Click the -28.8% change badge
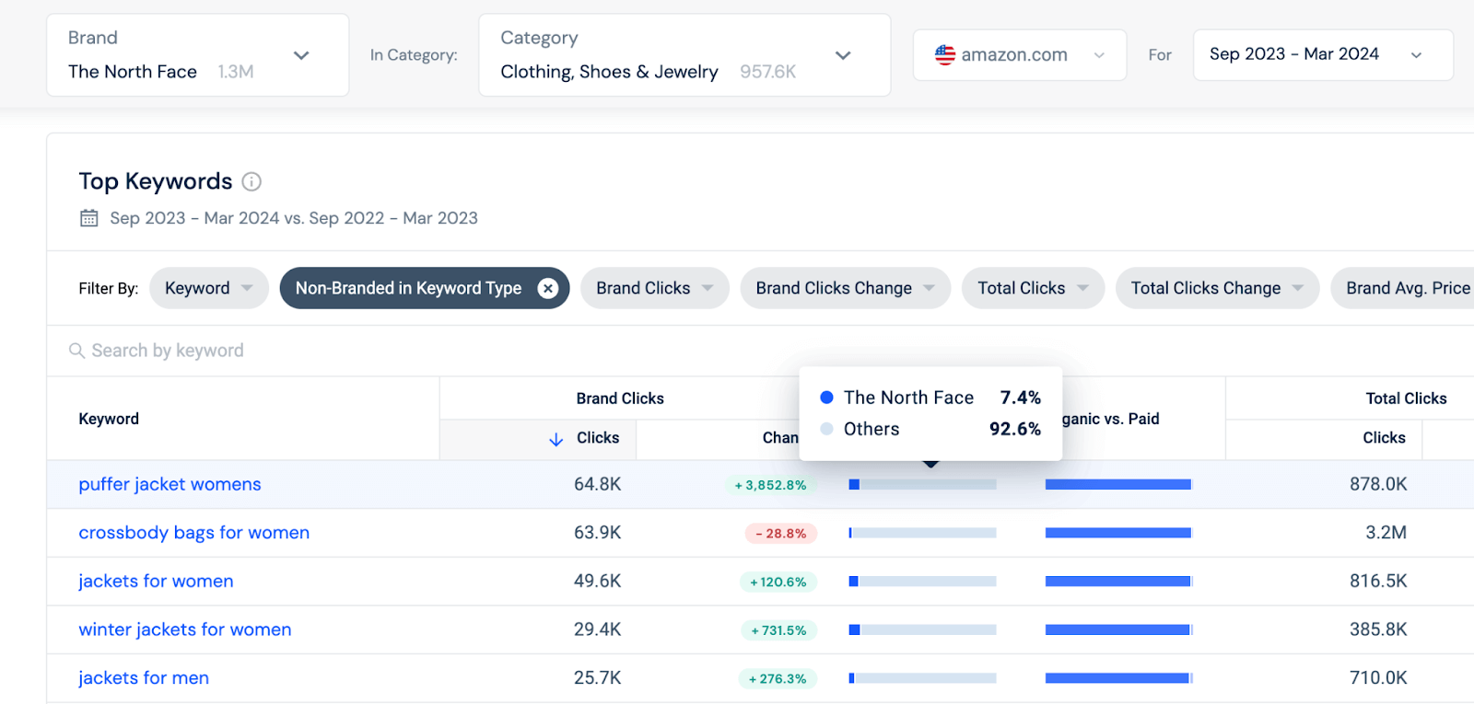Screen dimensions: 1474x704 pos(781,534)
